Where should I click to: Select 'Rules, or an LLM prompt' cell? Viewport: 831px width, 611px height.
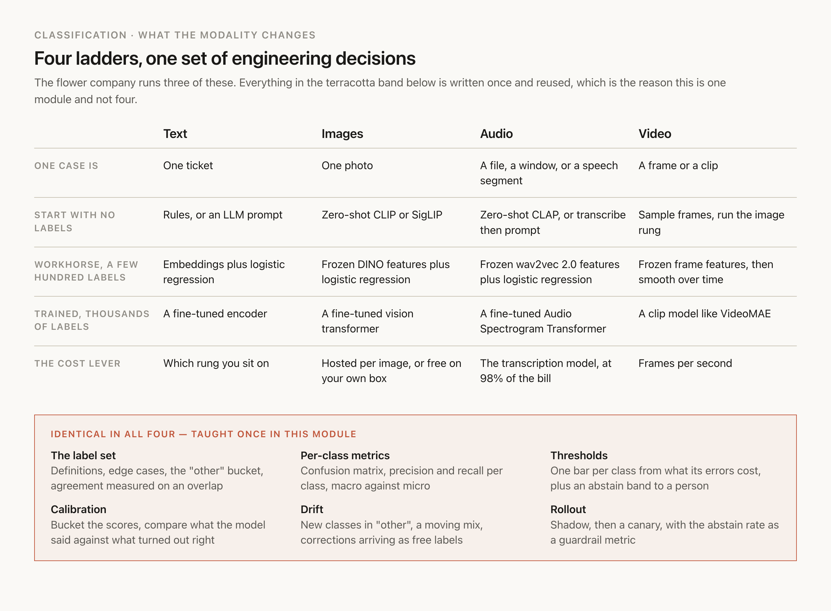click(223, 215)
